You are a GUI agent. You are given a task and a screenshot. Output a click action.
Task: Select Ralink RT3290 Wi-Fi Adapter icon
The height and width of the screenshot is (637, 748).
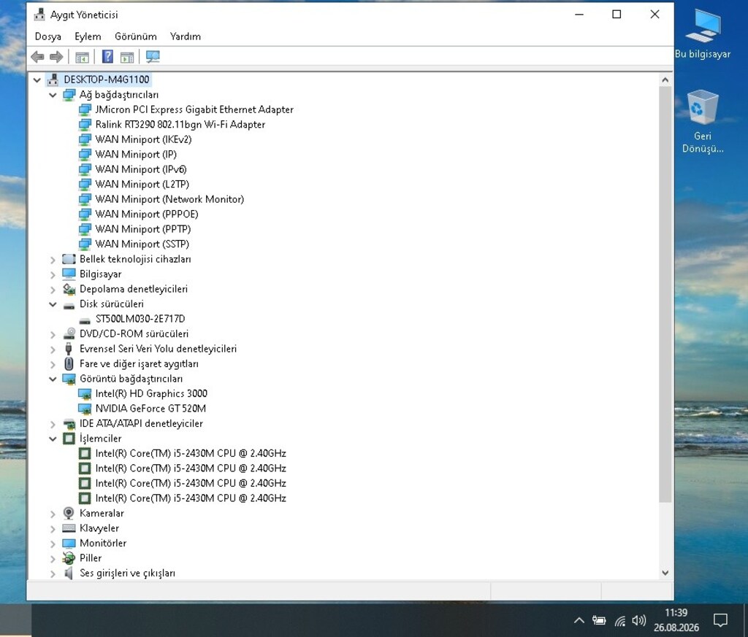(85, 124)
